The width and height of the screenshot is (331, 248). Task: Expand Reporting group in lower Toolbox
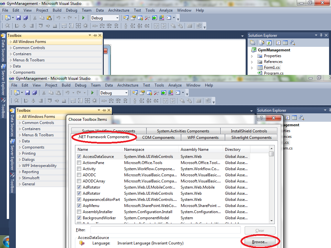(20, 172)
